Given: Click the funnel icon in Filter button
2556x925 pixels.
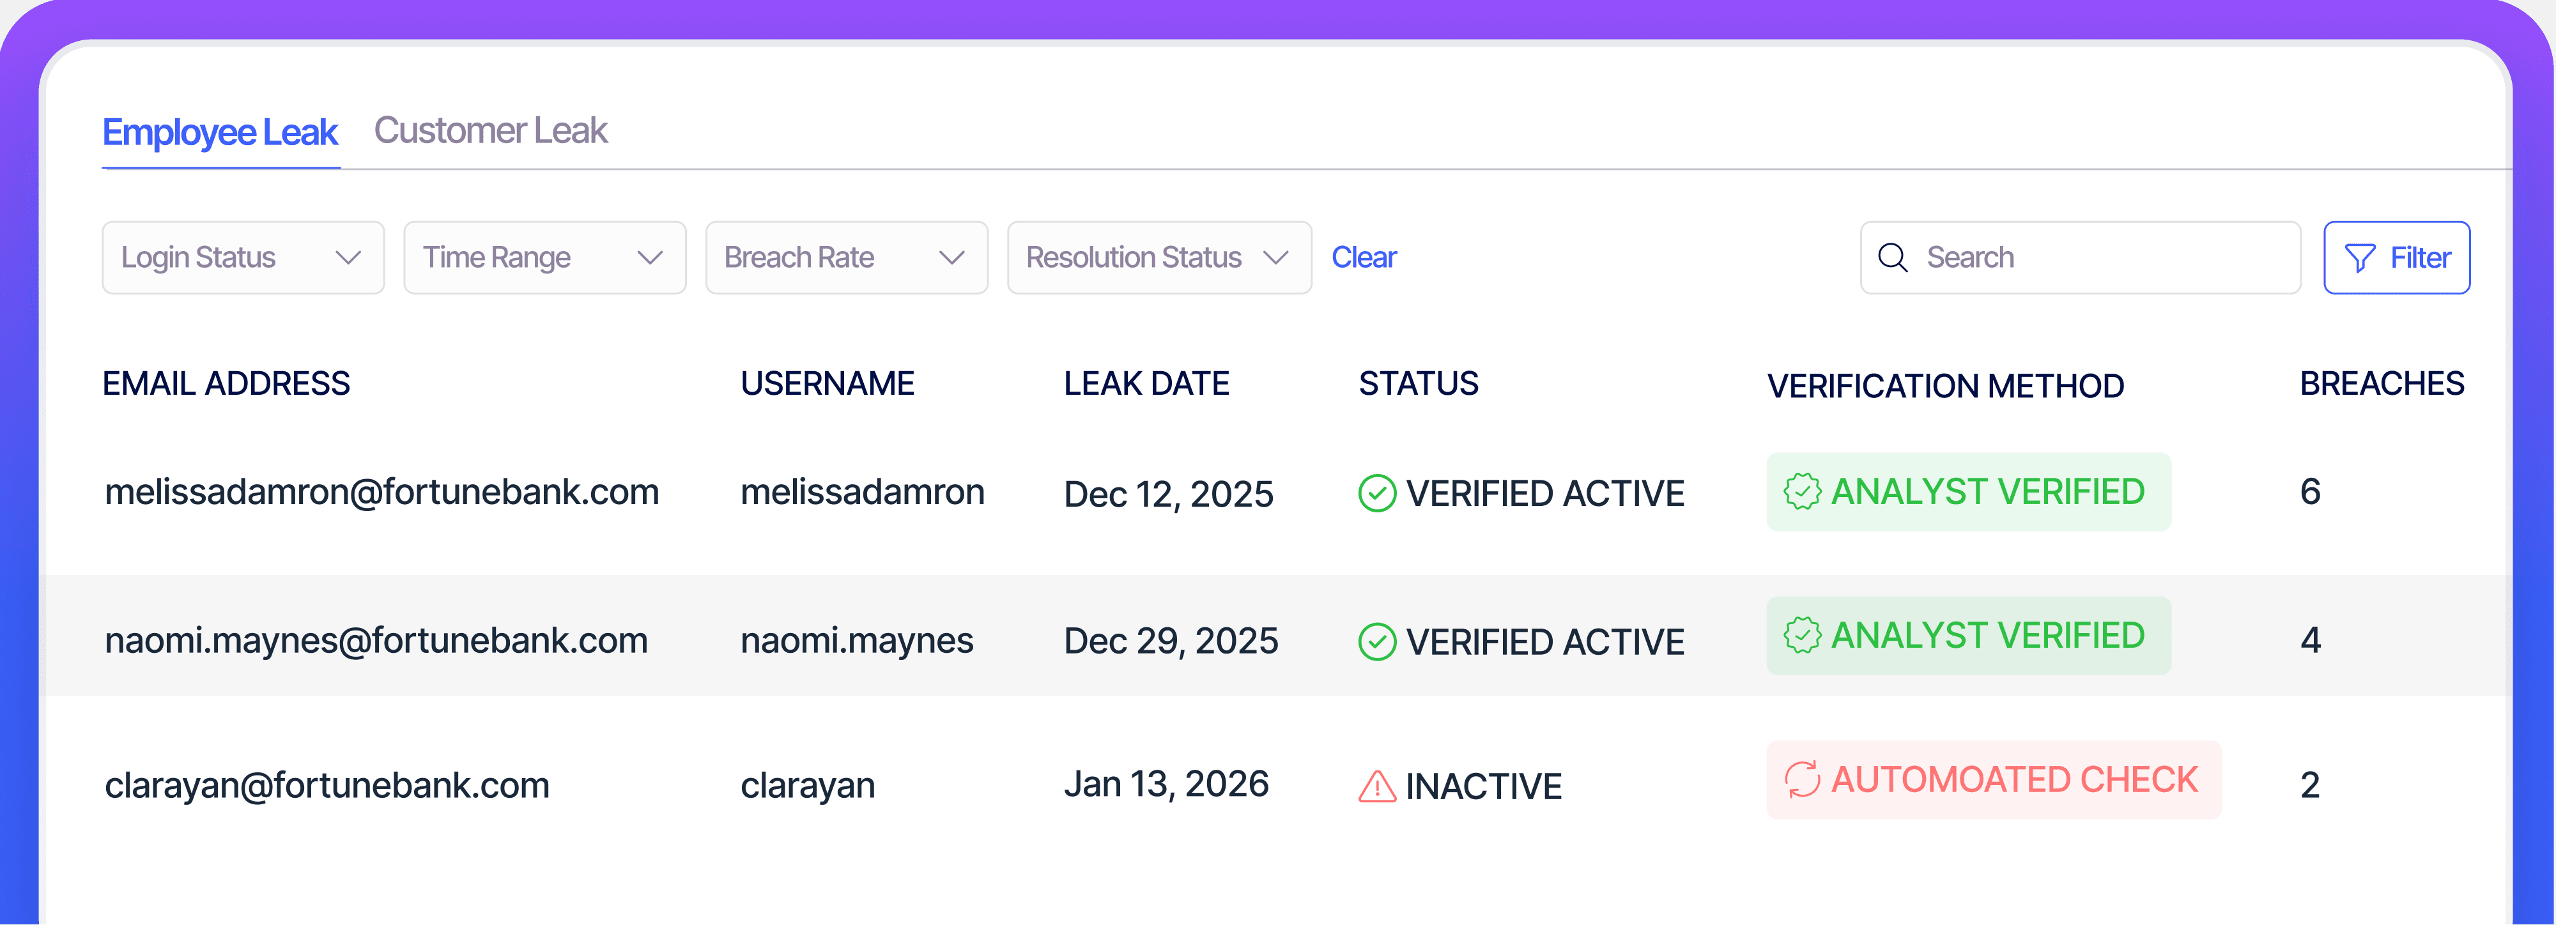Looking at the screenshot, I should [2359, 258].
